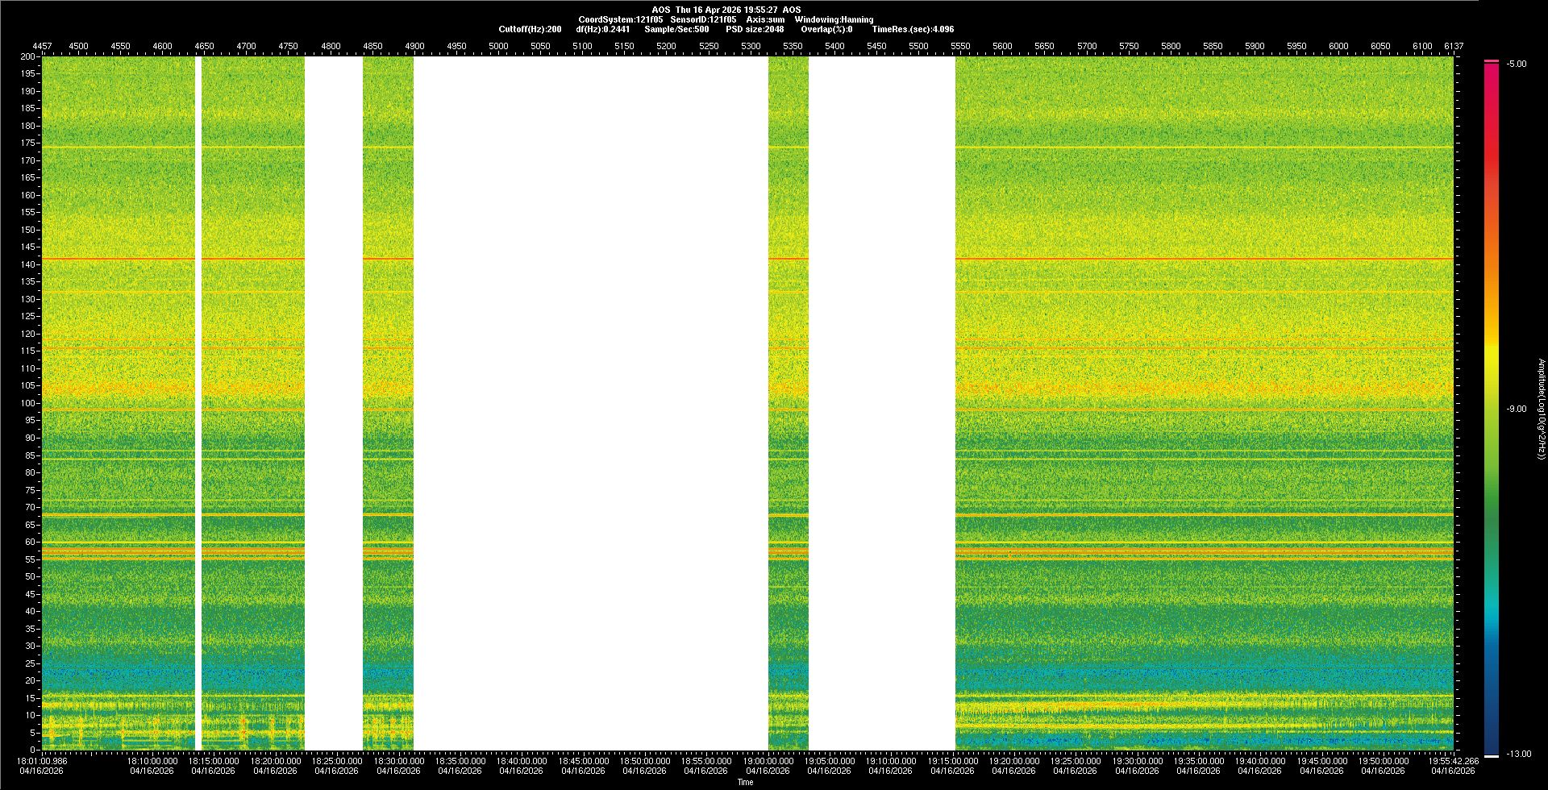Image resolution: width=1548 pixels, height=790 pixels.
Task: Click the 100 Hz frequency axis tick label
Action: tap(28, 403)
